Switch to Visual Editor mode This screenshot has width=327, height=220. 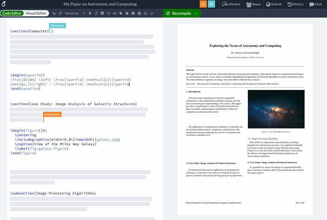(36, 13)
